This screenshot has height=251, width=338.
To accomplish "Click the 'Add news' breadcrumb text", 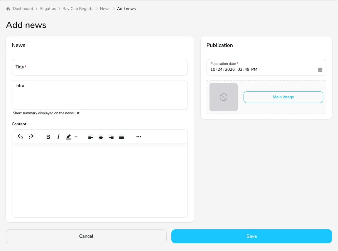I will 126,9.
